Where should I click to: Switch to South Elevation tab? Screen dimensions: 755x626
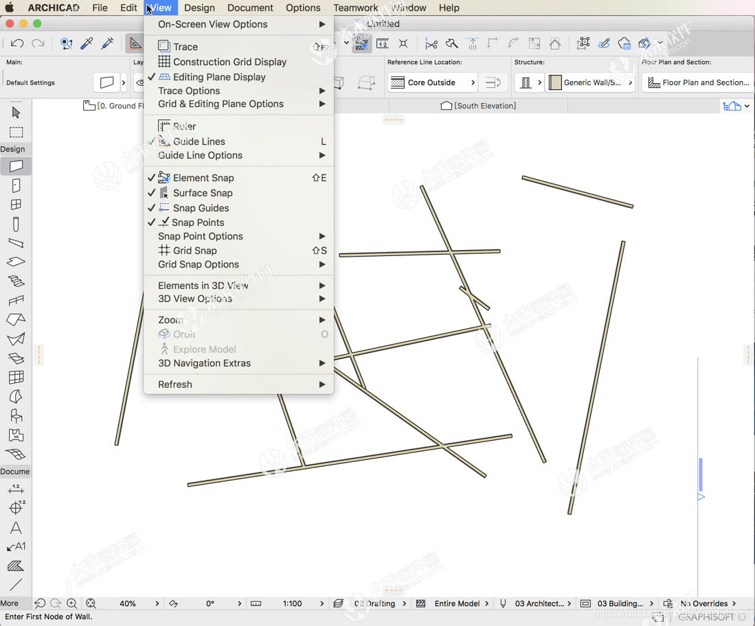coord(478,106)
